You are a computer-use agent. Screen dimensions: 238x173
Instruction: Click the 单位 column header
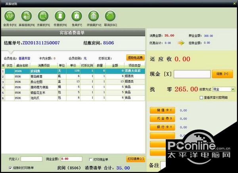click(x=62, y=65)
